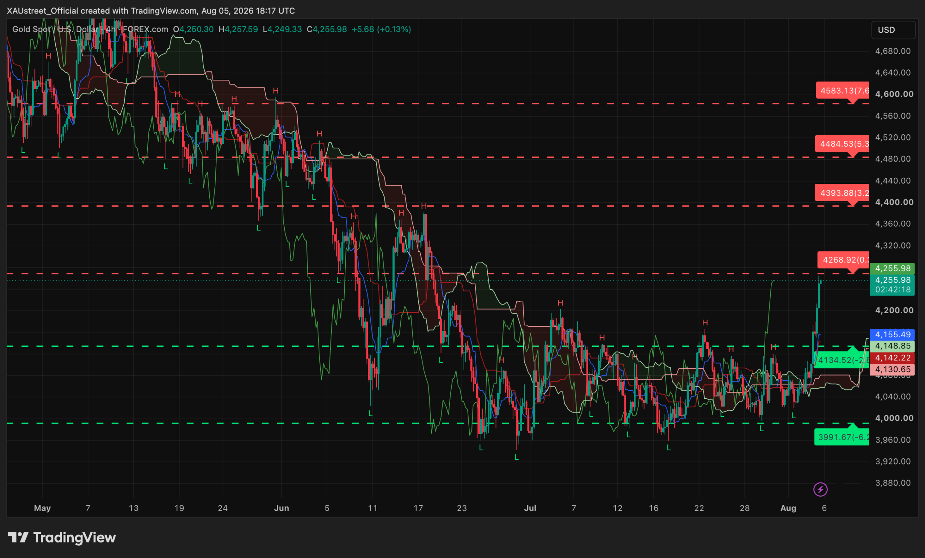
Task: Click the high value H4,257.59
Action: click(x=238, y=29)
